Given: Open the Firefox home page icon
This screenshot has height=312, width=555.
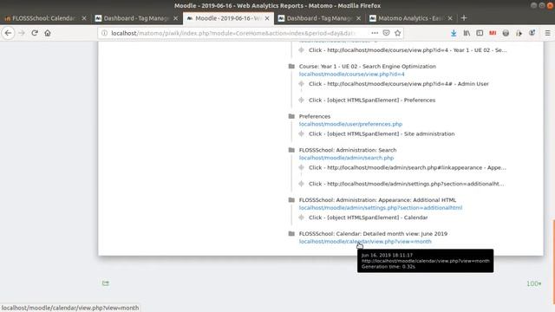Looking at the screenshot, I should [x=48, y=33].
